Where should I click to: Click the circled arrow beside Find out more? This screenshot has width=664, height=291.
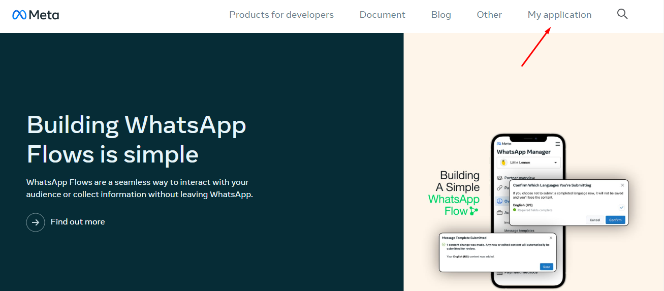pos(36,222)
